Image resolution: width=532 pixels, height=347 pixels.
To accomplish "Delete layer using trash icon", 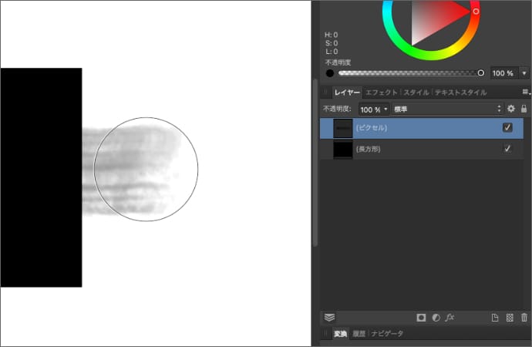I will tap(524, 317).
